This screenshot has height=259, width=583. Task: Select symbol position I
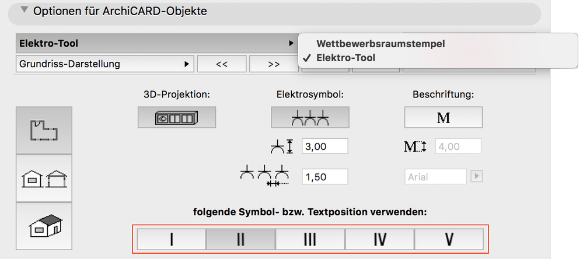172,239
